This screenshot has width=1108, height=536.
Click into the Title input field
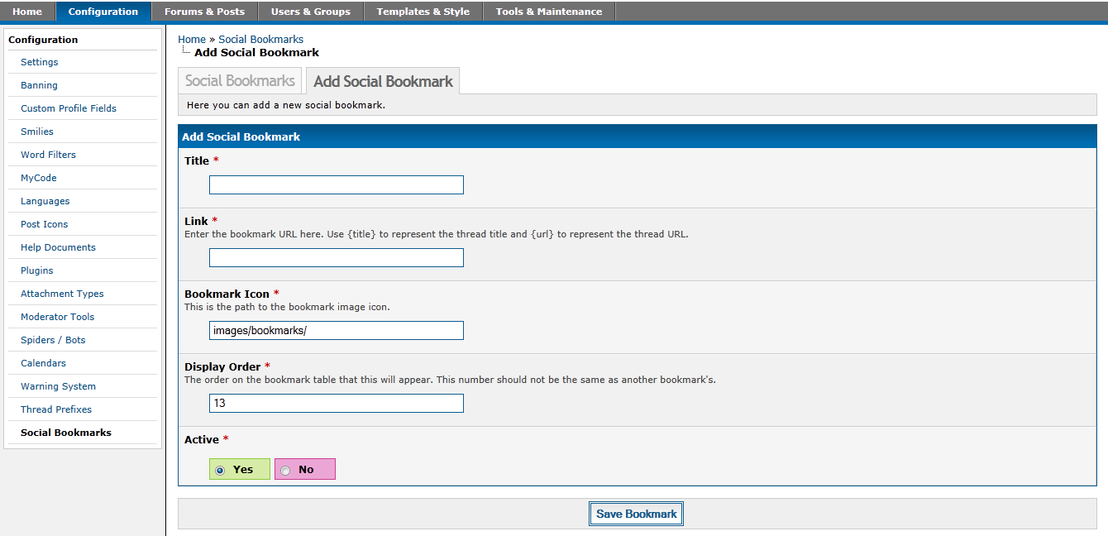(336, 184)
